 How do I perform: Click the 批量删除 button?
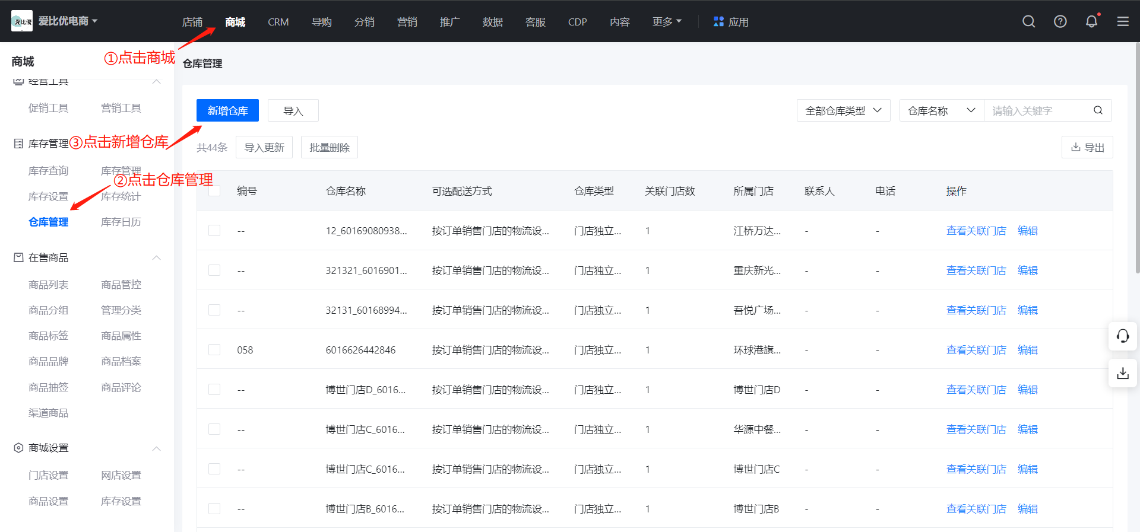tap(330, 147)
